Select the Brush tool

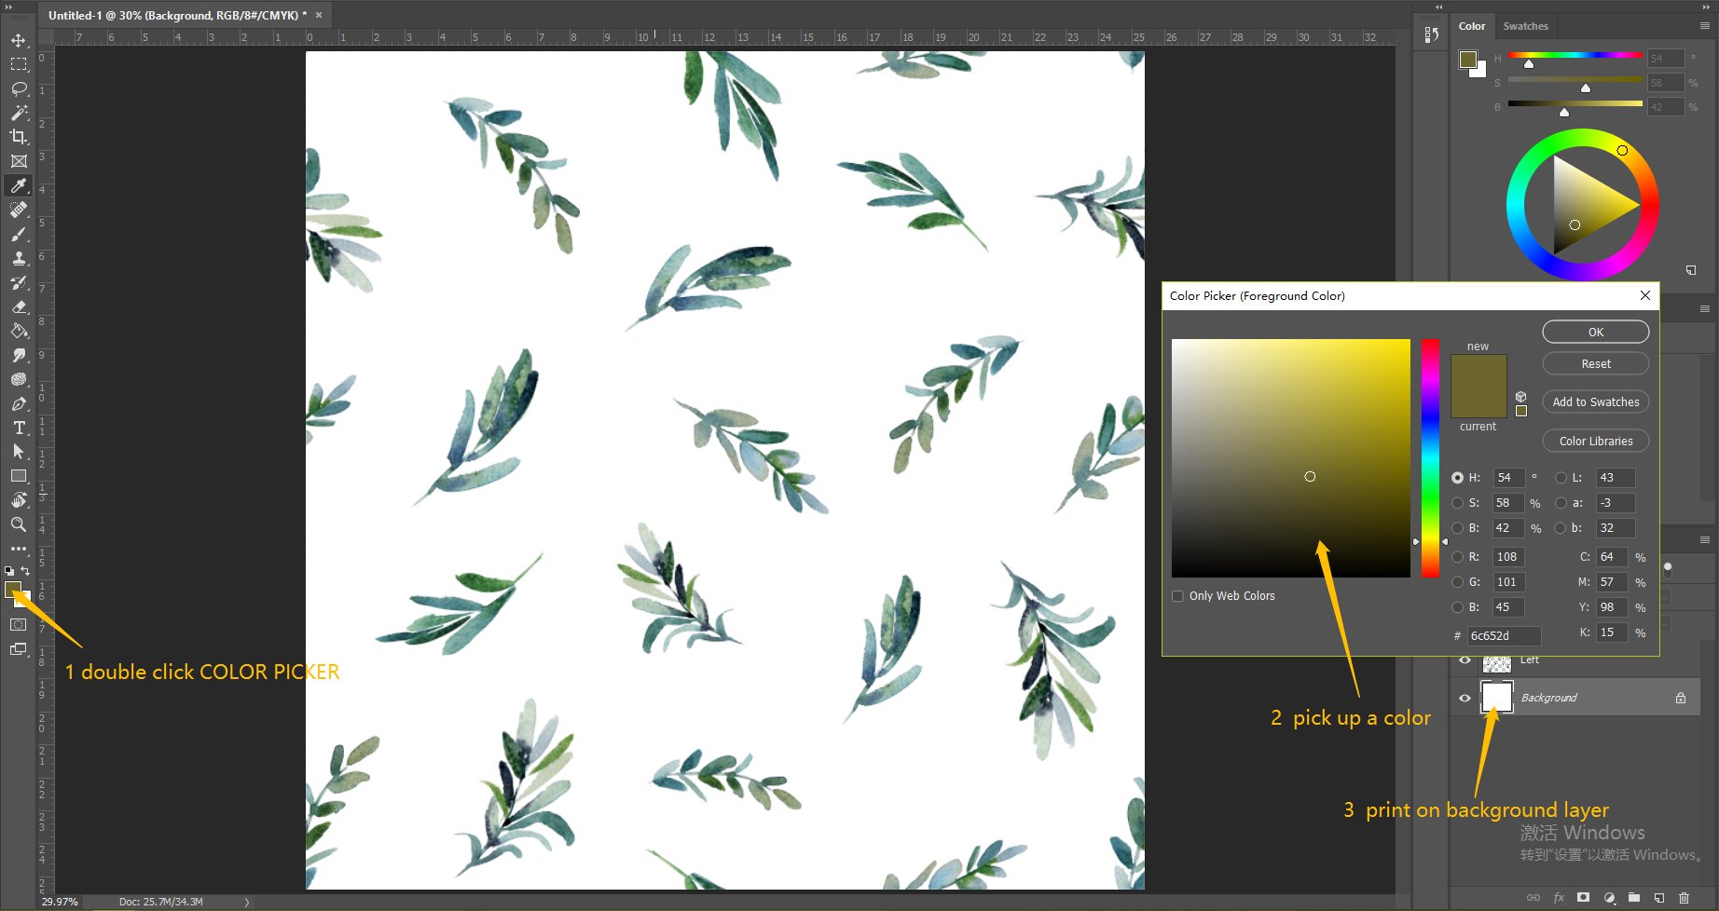pos(19,234)
